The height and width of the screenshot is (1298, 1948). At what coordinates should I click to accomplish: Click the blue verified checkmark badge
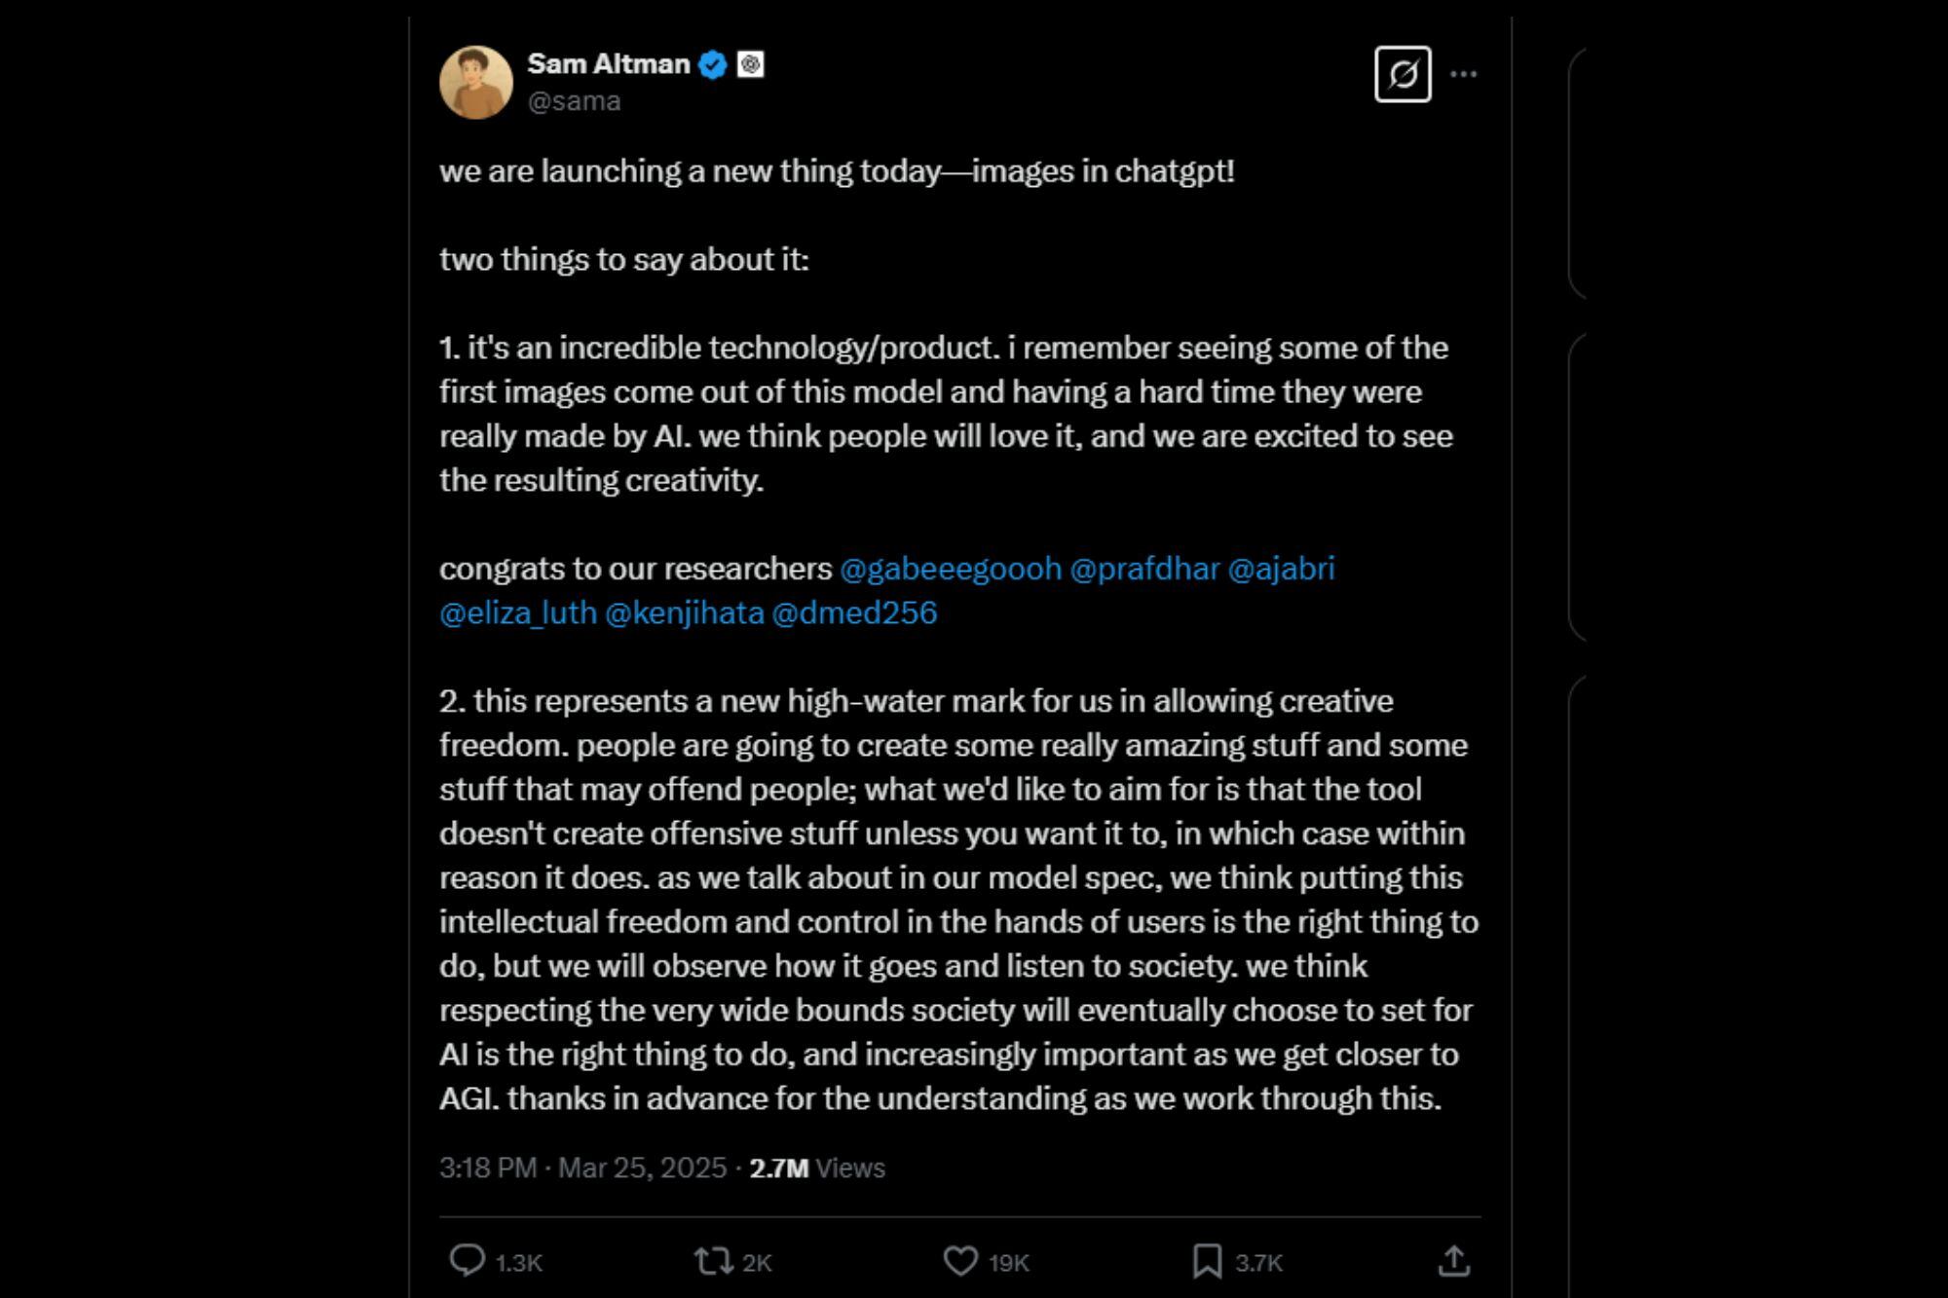coord(714,65)
